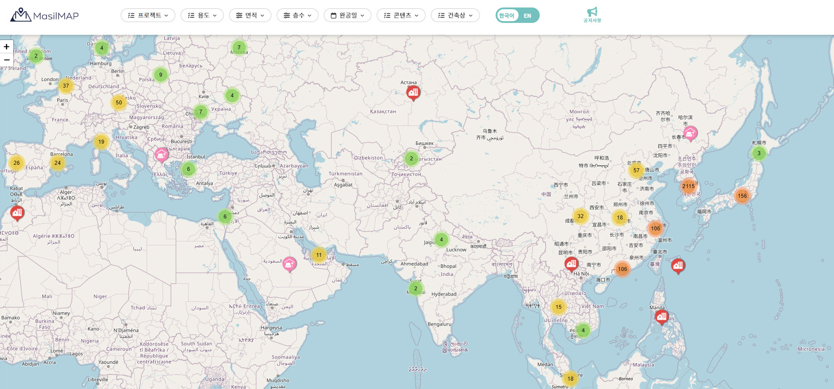Select the pink house marker in northeast China
Screen dimensions: 834x389
coord(690,132)
